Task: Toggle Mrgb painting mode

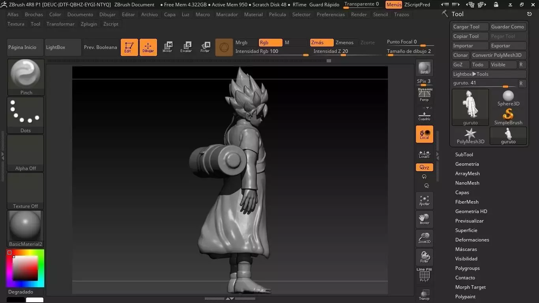Action: coord(246,43)
